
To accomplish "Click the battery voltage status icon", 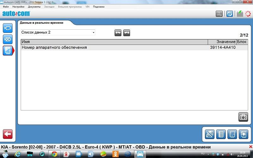I will tap(240, 14).
